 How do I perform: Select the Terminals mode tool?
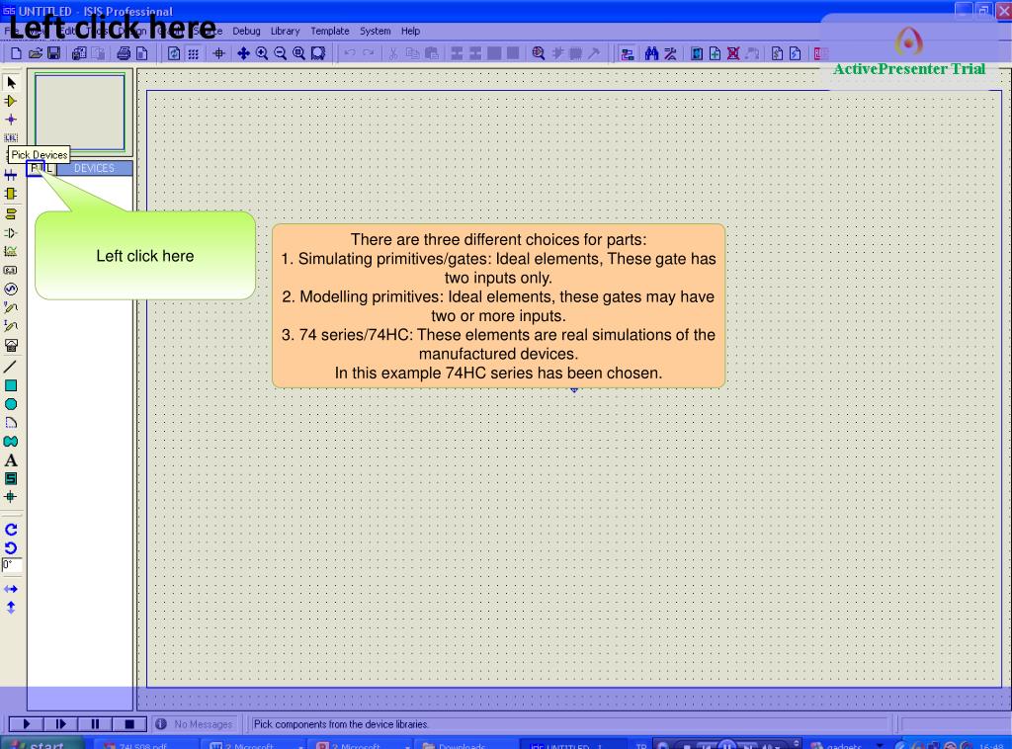(x=11, y=214)
